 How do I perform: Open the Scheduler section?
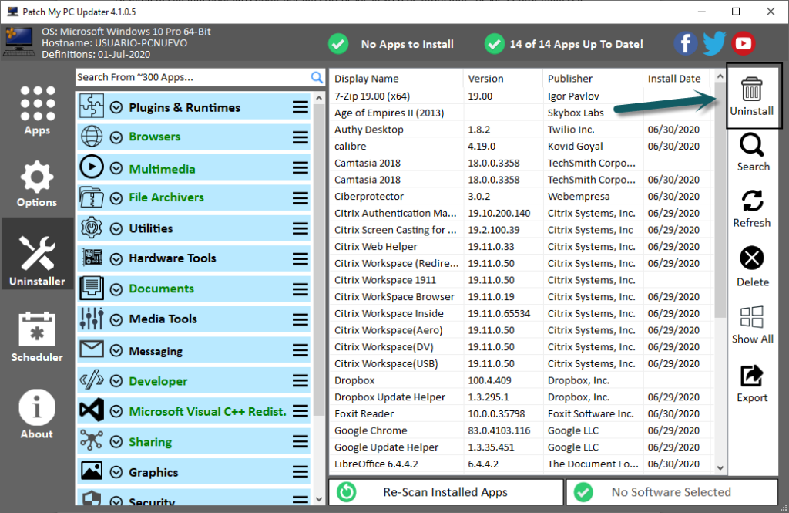tap(37, 336)
